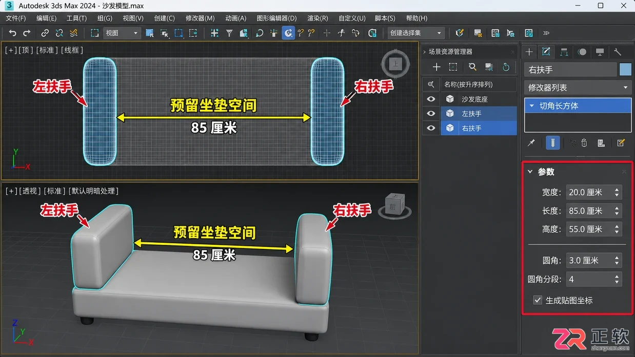This screenshot has height=357, width=635.
Task: Switch to the Display command panel tab
Action: (x=600, y=52)
